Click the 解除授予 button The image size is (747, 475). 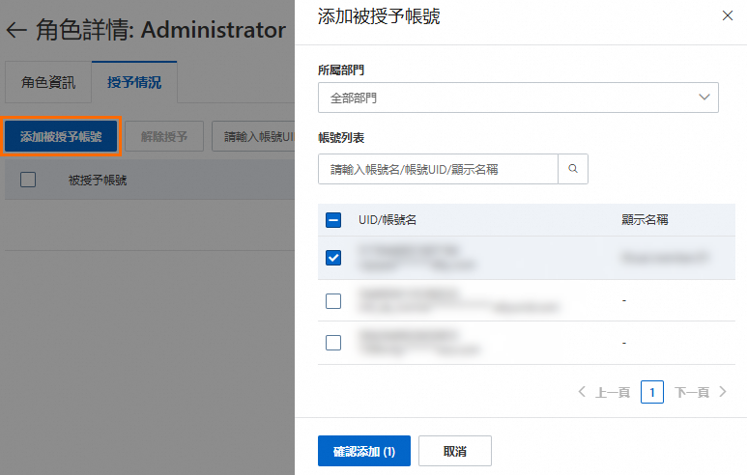pyautogui.click(x=164, y=136)
